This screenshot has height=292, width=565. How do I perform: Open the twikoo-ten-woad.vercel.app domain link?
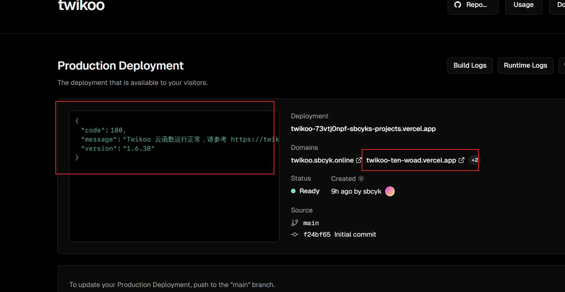tap(411, 160)
